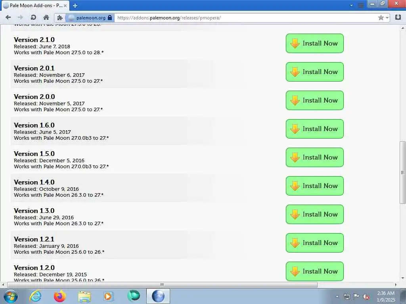Install Version 1.6.0
Viewport: 406px width, 304px height.
pos(314,129)
